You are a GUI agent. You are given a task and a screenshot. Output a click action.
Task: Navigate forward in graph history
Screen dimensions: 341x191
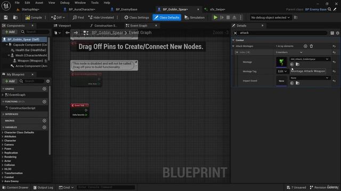(76, 33)
